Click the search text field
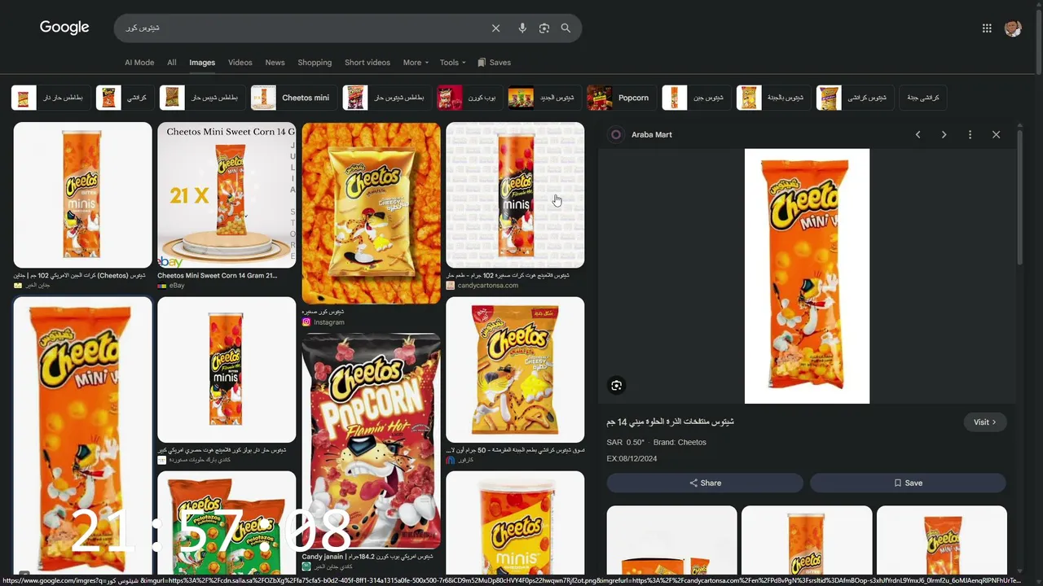Screen dimensions: 1043x586 [x=301, y=28]
